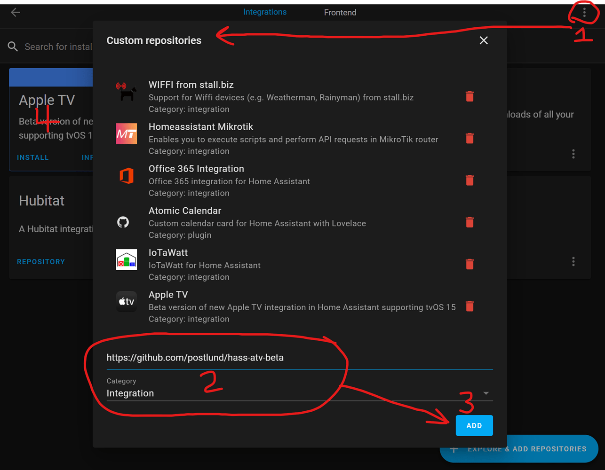605x470 pixels.
Task: Click the MikroTik router scripts description
Action: [294, 140]
